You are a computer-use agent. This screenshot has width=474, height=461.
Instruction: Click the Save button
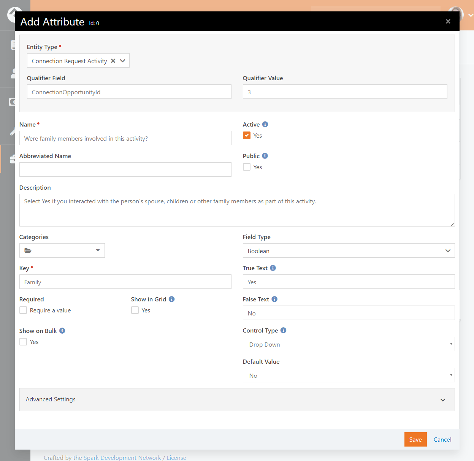click(x=415, y=439)
